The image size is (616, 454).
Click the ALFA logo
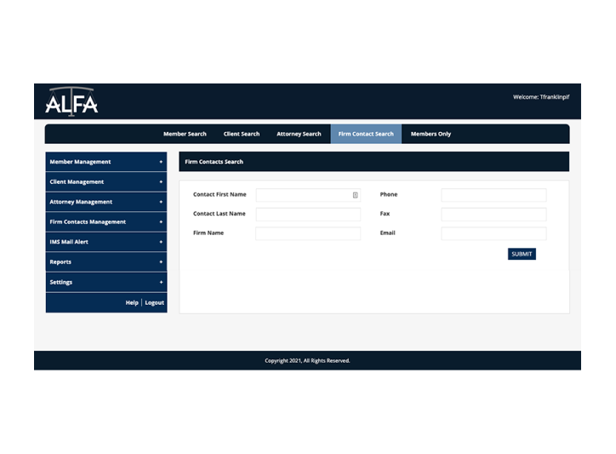coord(71,101)
